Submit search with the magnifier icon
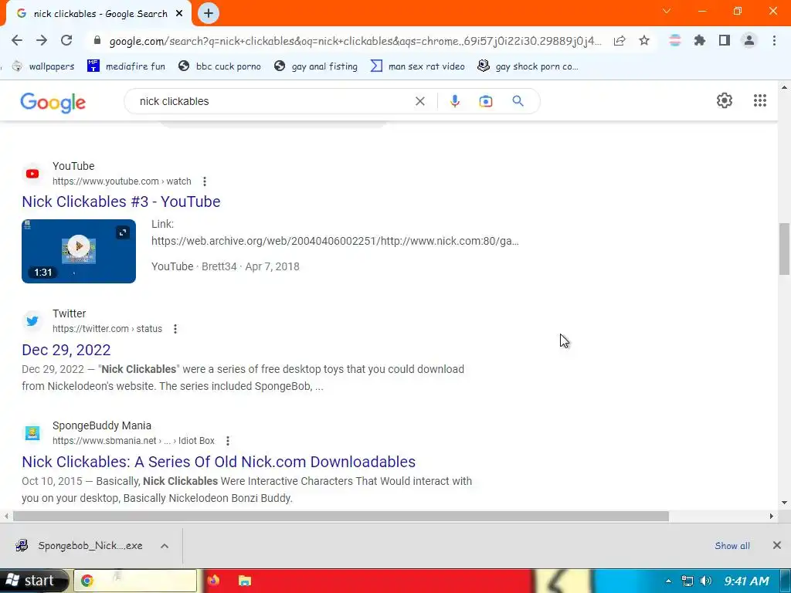The width and height of the screenshot is (791, 593). coord(518,101)
